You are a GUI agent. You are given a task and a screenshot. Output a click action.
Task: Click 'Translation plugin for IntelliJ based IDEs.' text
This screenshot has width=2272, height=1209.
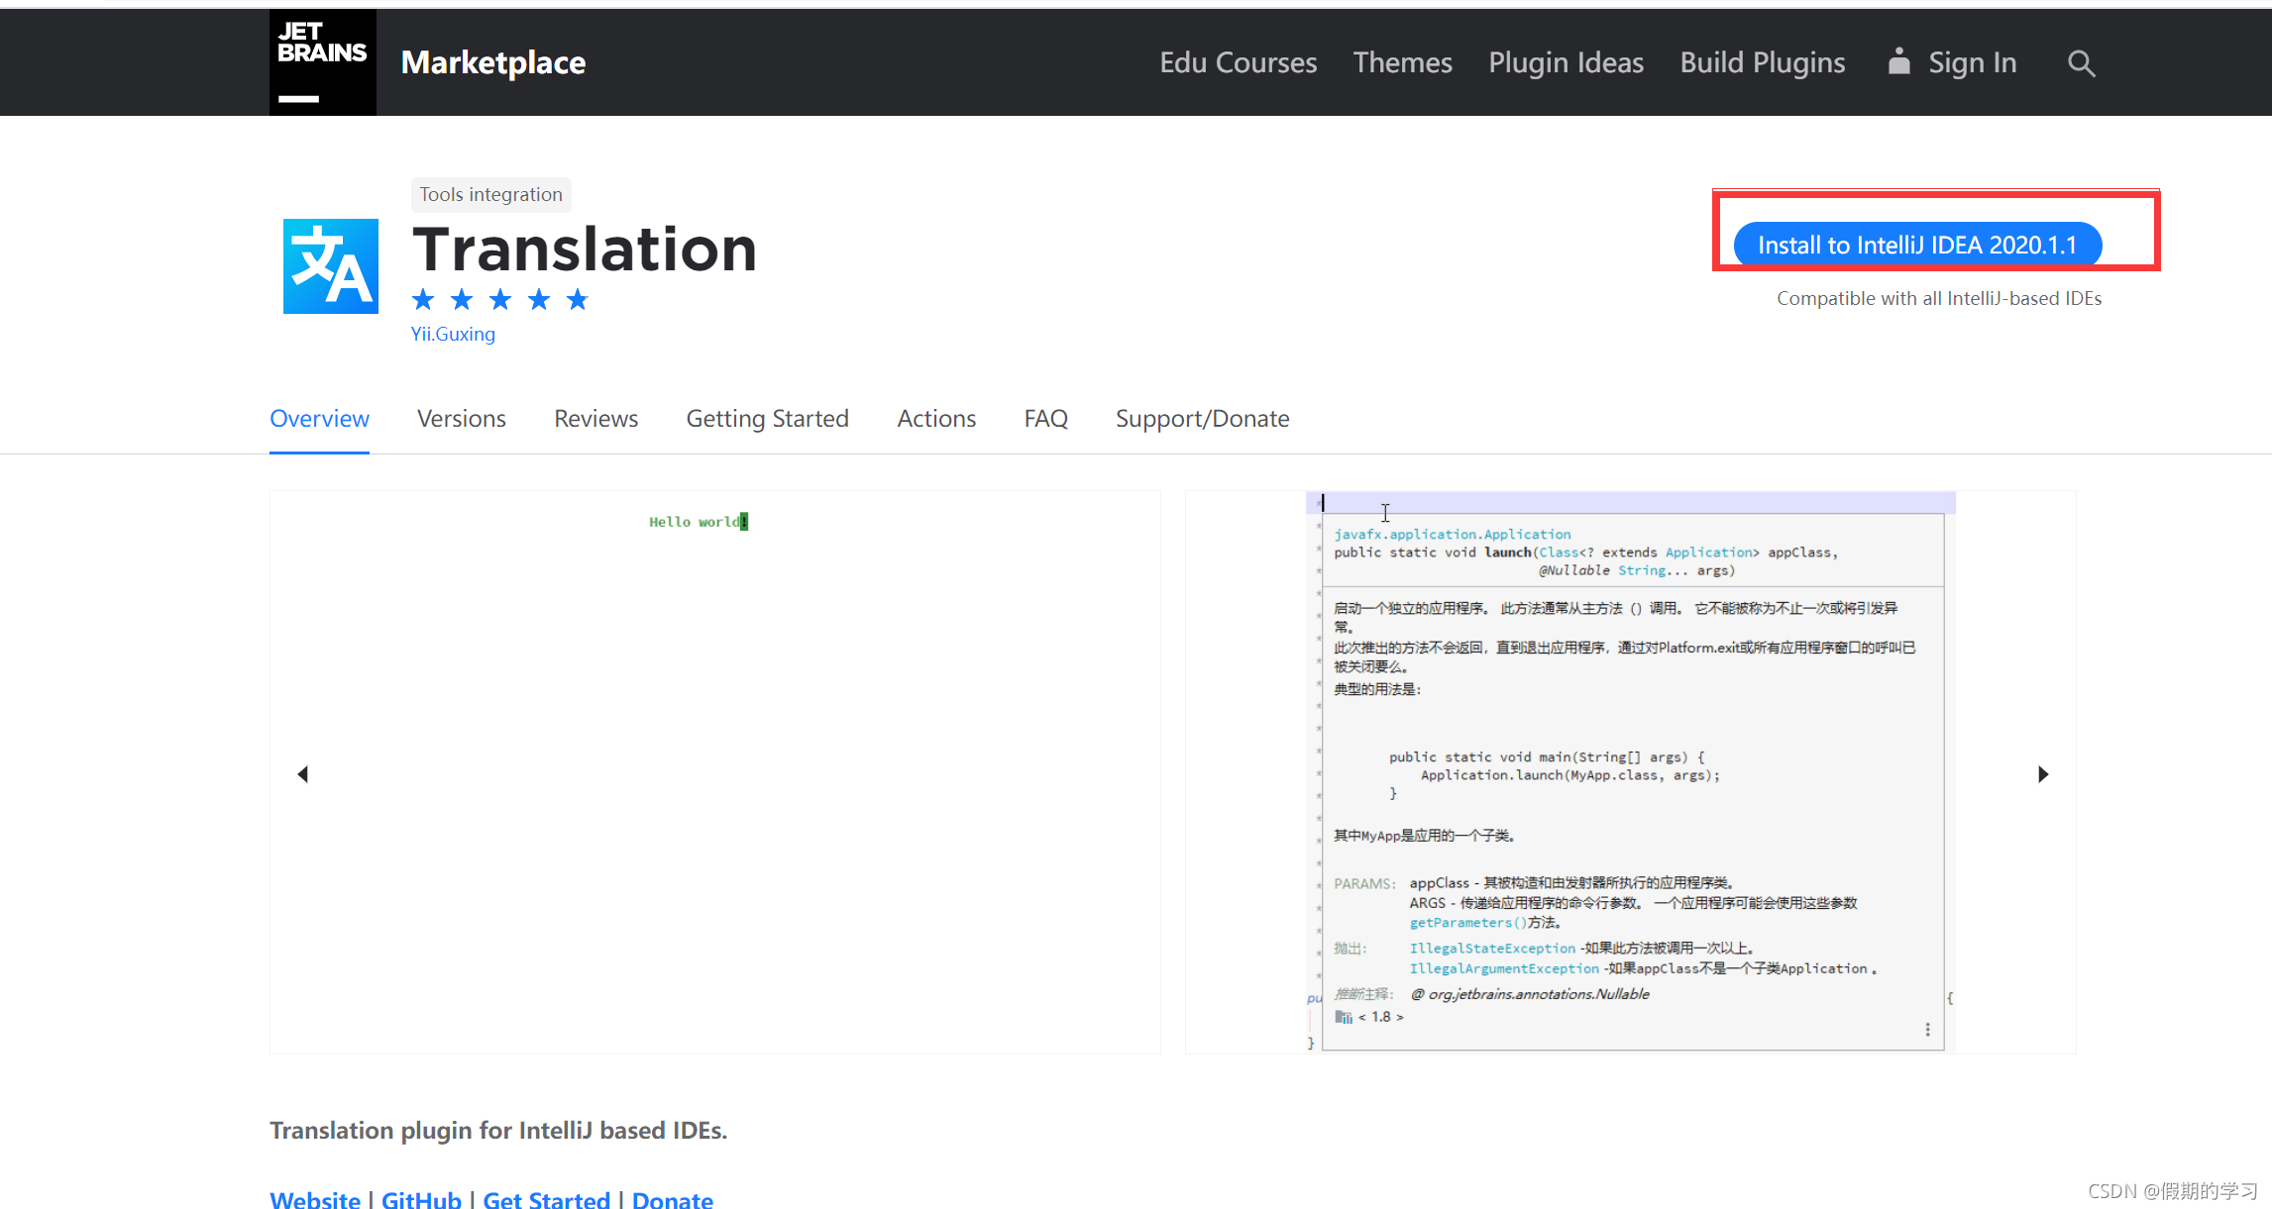[x=498, y=1131]
